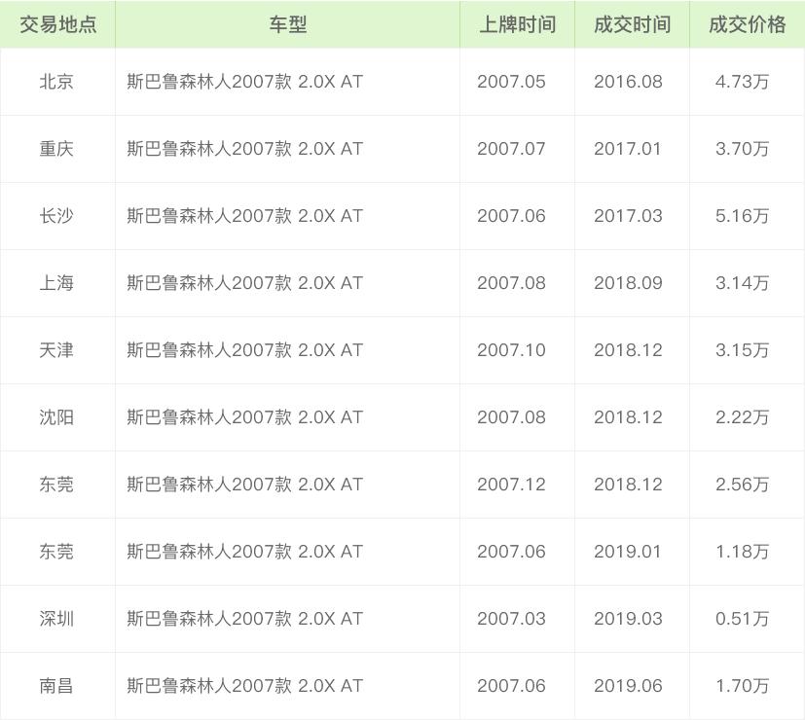Click the price 3.14万
The image size is (805, 720).
[743, 283]
